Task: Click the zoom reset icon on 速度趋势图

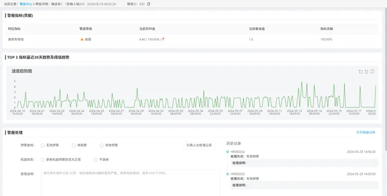Action: 366,72
